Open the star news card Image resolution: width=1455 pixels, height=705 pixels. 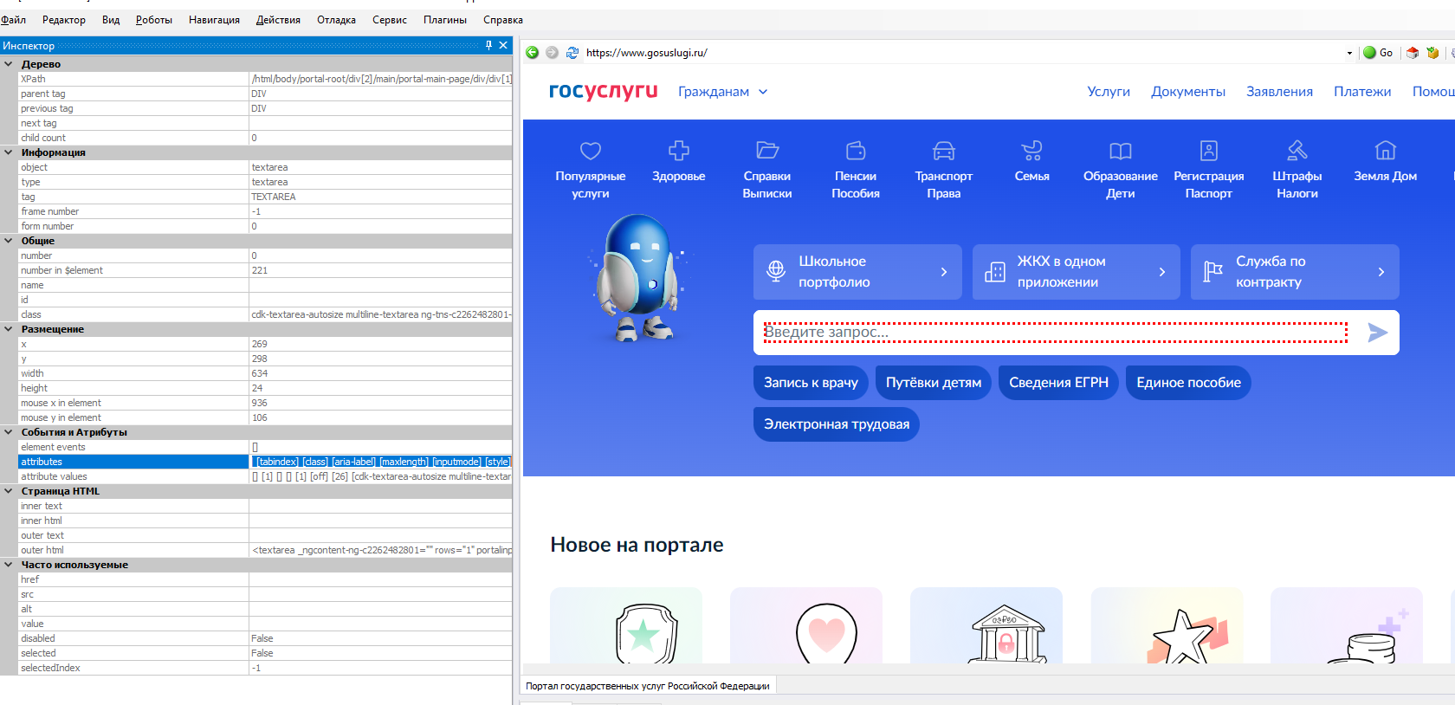1167,625
